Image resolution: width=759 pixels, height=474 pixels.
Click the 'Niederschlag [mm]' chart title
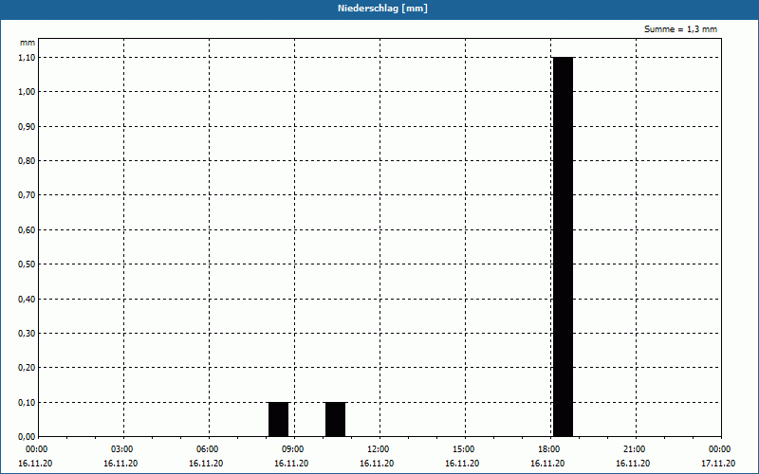coord(382,9)
